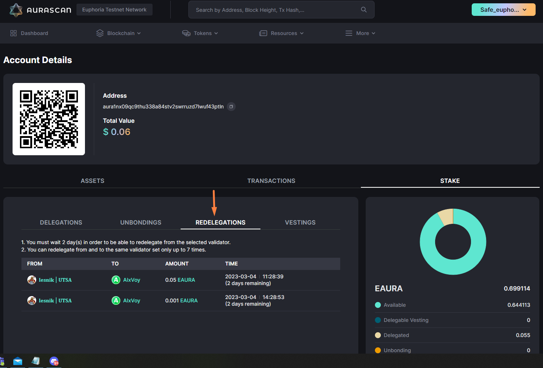The width and height of the screenshot is (543, 368).
Task: Click the EAURA link in the 0.05 amount
Action: [187, 280]
